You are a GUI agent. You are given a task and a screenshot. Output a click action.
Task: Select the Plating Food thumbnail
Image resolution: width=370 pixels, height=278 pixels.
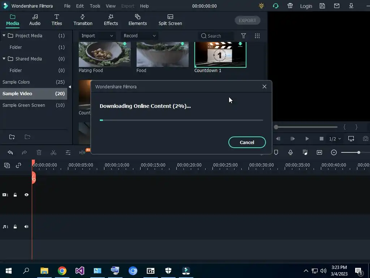104,55
